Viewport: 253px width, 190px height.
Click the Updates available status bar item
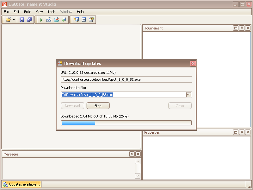[22, 184]
